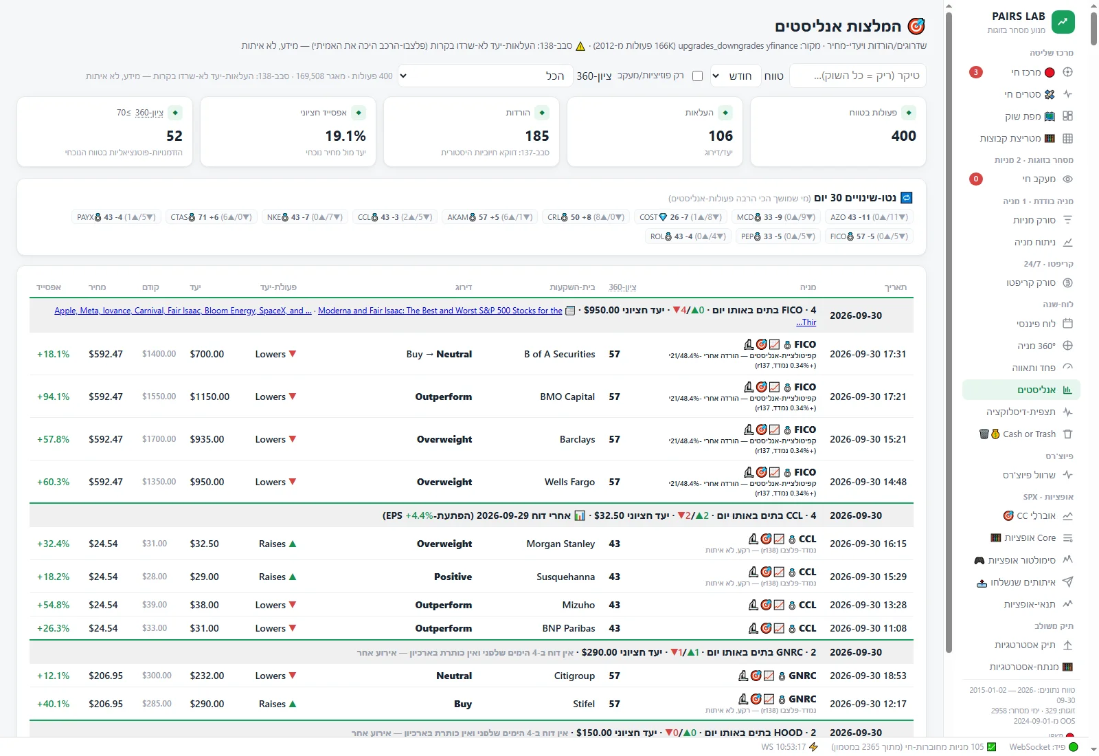
Task: Open the Apple, Meta, Iovance news link
Action: [x=183, y=311]
